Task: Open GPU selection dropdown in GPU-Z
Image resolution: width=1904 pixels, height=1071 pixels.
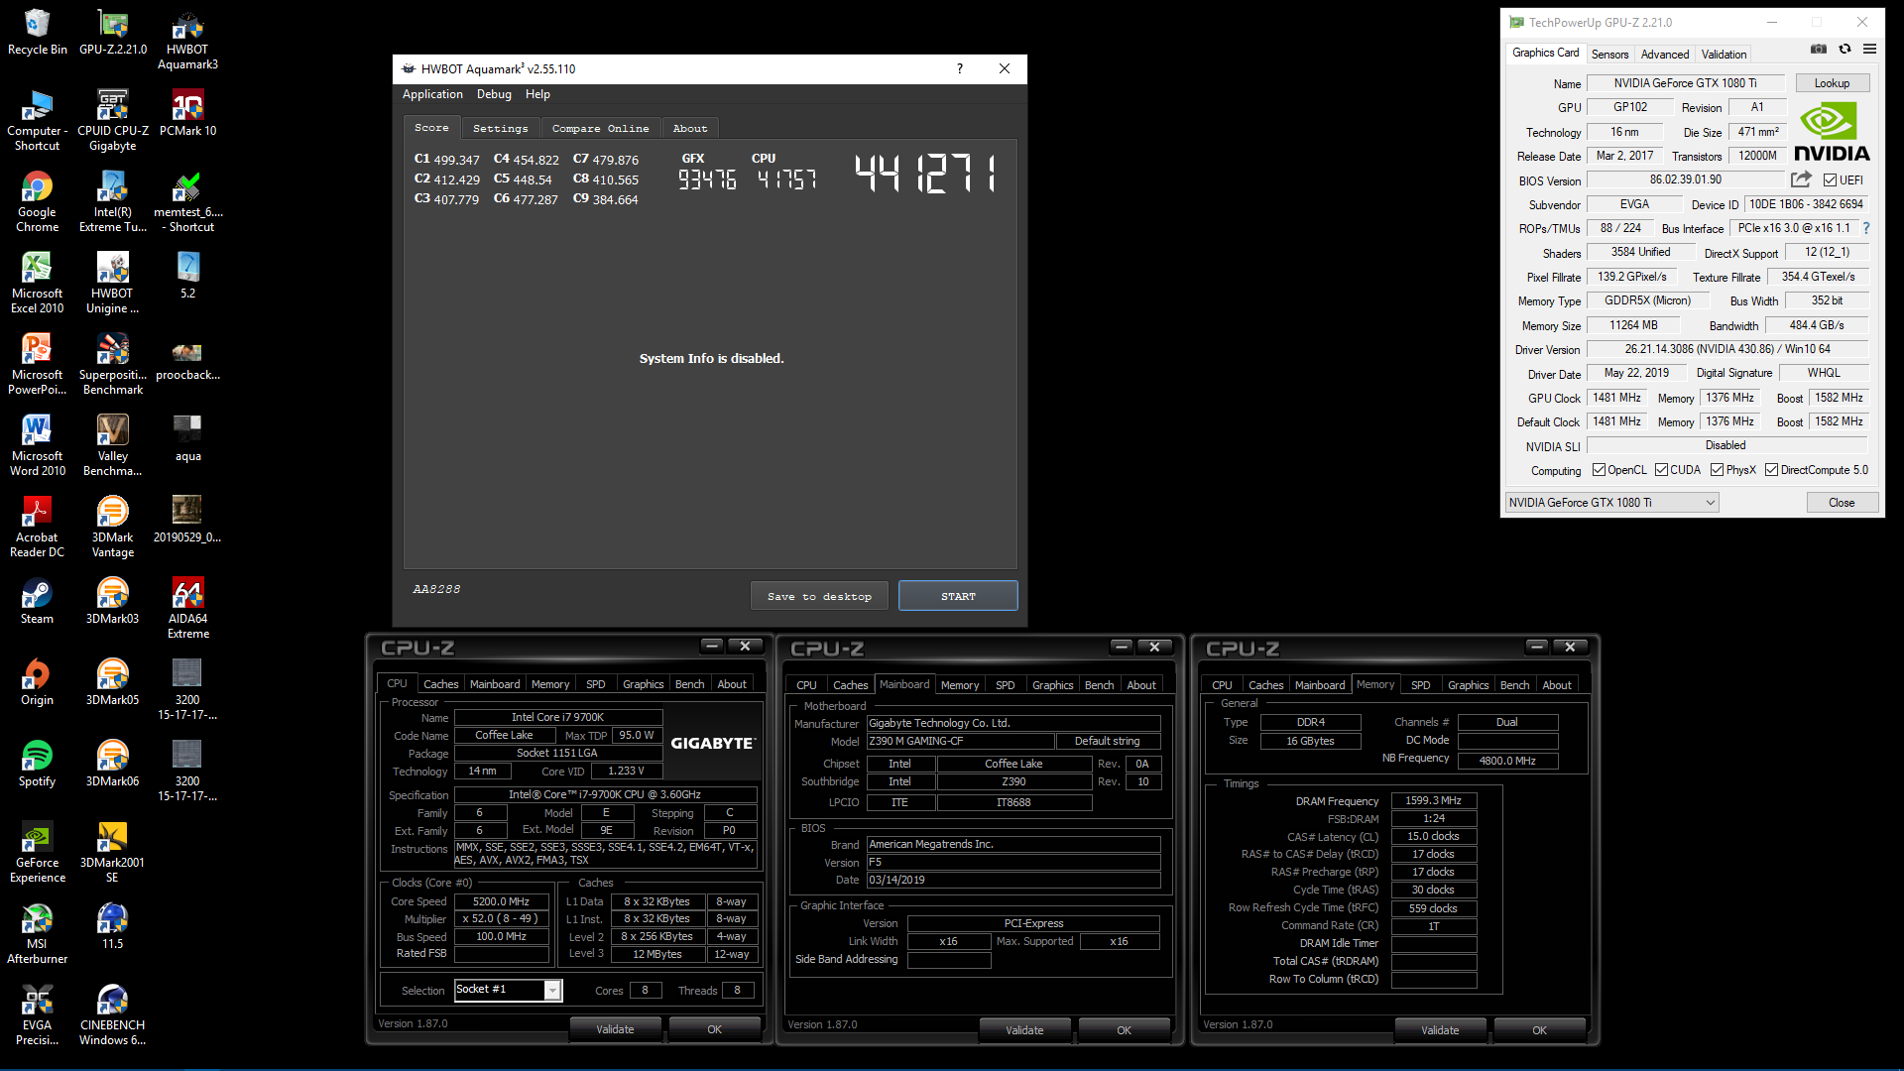Action: point(1612,503)
